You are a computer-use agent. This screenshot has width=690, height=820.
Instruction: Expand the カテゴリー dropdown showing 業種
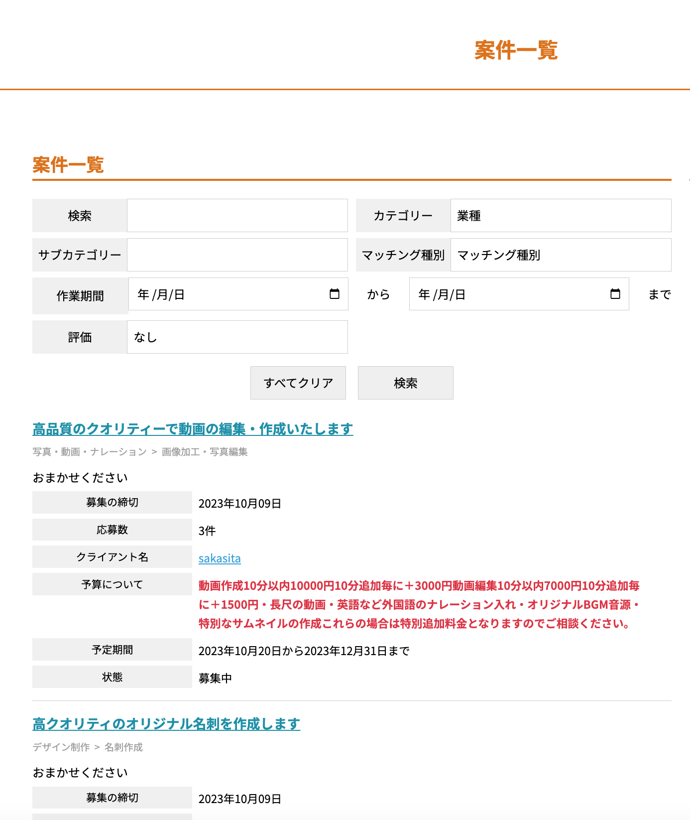click(561, 216)
